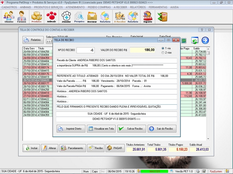Open Animais red paw icon
Image resolution: width=233 pixels, height=174 pixels.
(x=52, y=17)
